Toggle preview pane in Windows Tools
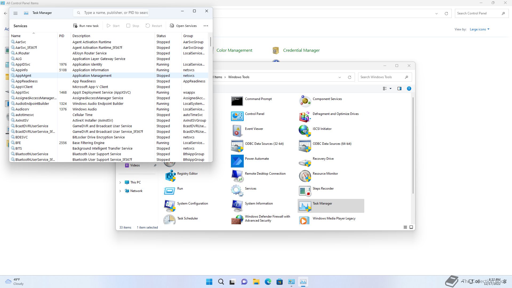Screen dimensions: 512x288 coord(399,89)
